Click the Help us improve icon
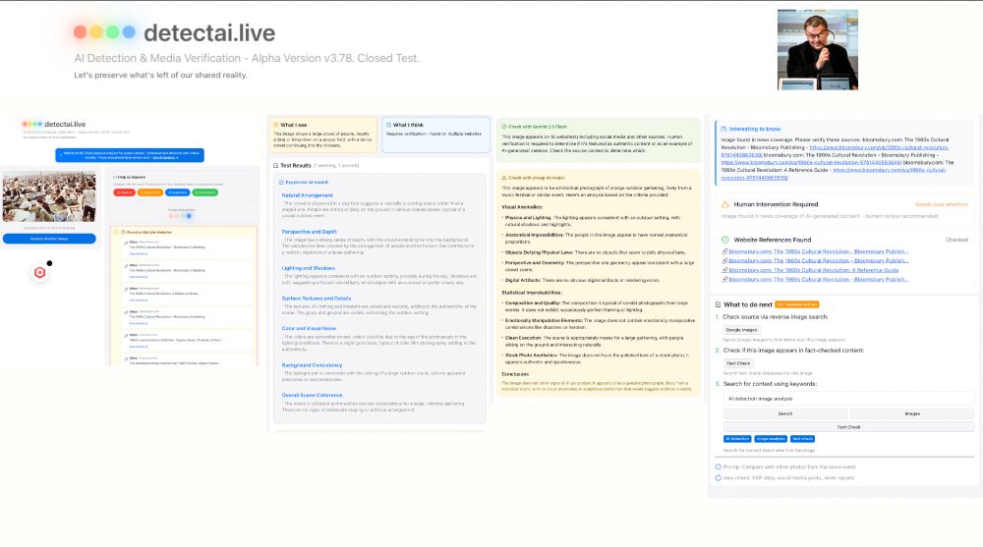Screen dimensions: 983x547 pos(115,178)
